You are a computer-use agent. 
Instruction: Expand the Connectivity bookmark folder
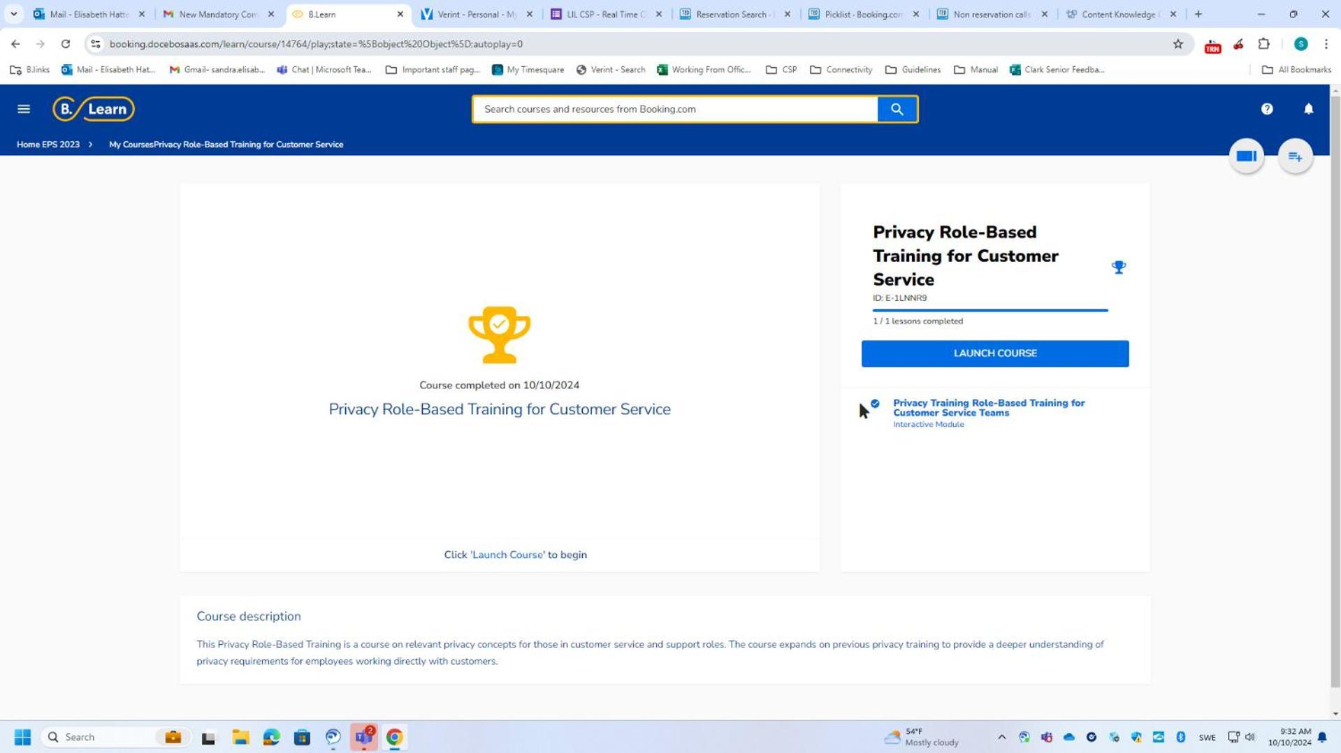(841, 70)
